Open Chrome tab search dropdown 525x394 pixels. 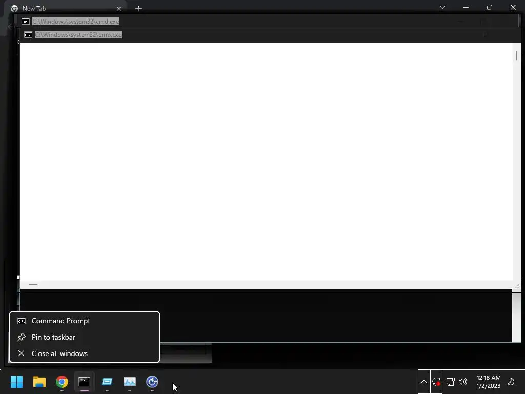point(442,7)
